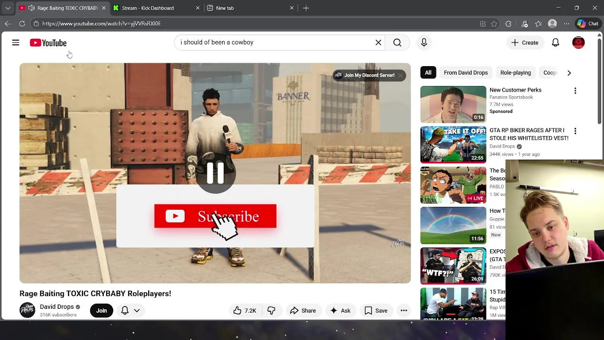The height and width of the screenshot is (340, 604).
Task: Click the video title text
Action: 95,293
